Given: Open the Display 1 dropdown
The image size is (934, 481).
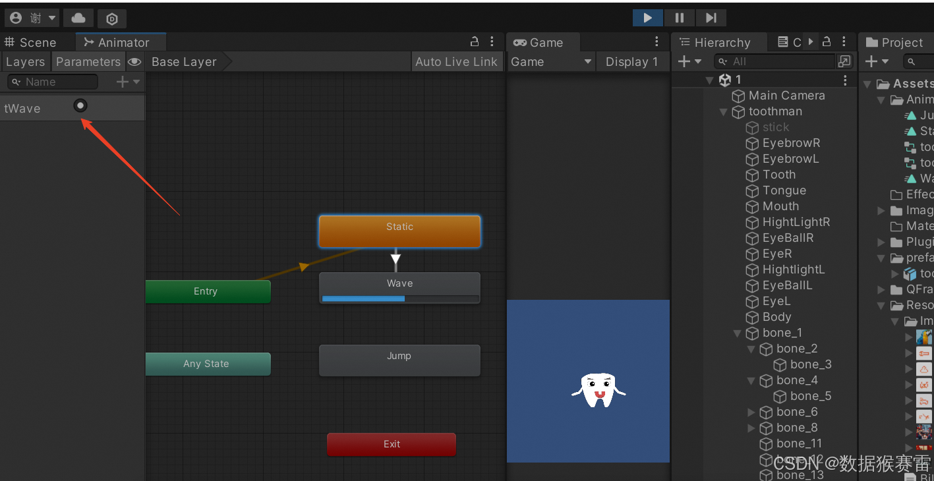Looking at the screenshot, I should pos(632,61).
